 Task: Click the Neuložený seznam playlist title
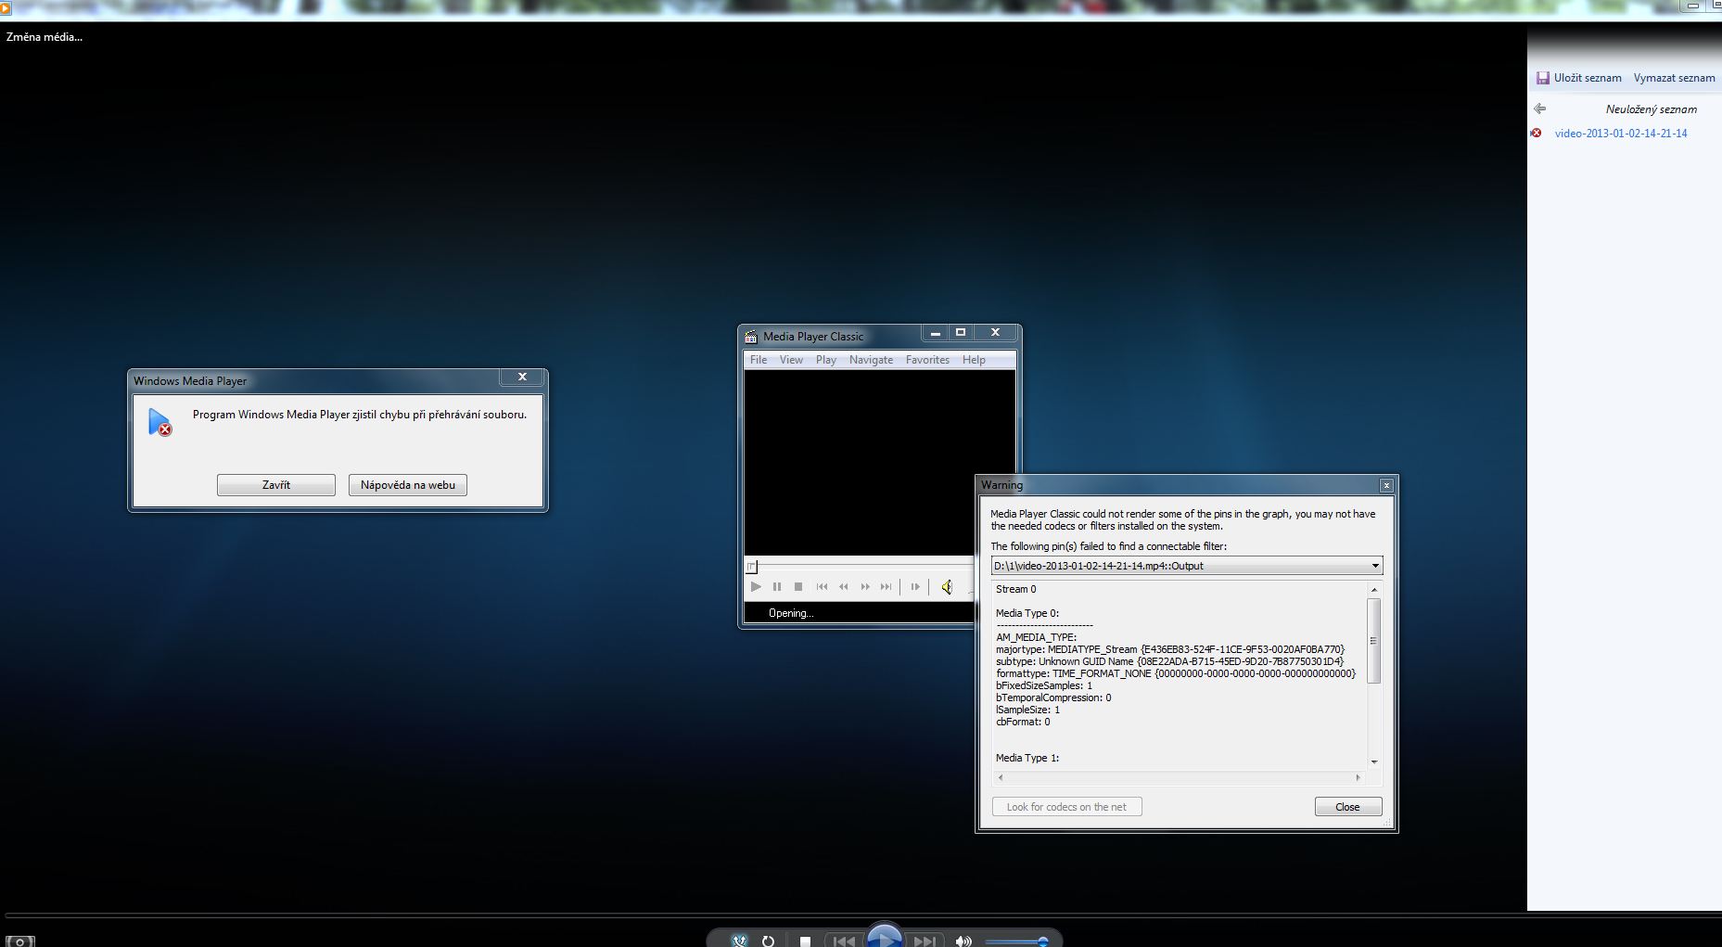pyautogui.click(x=1652, y=109)
